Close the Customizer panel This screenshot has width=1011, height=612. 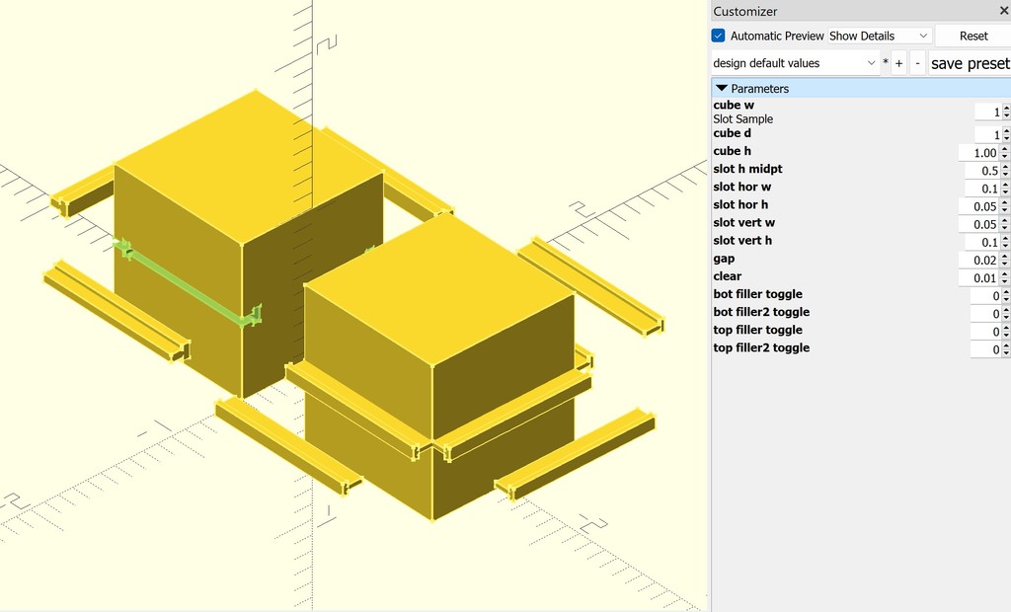[x=1003, y=11]
